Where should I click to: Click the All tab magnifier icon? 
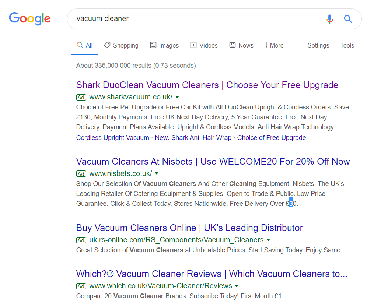coord(80,45)
